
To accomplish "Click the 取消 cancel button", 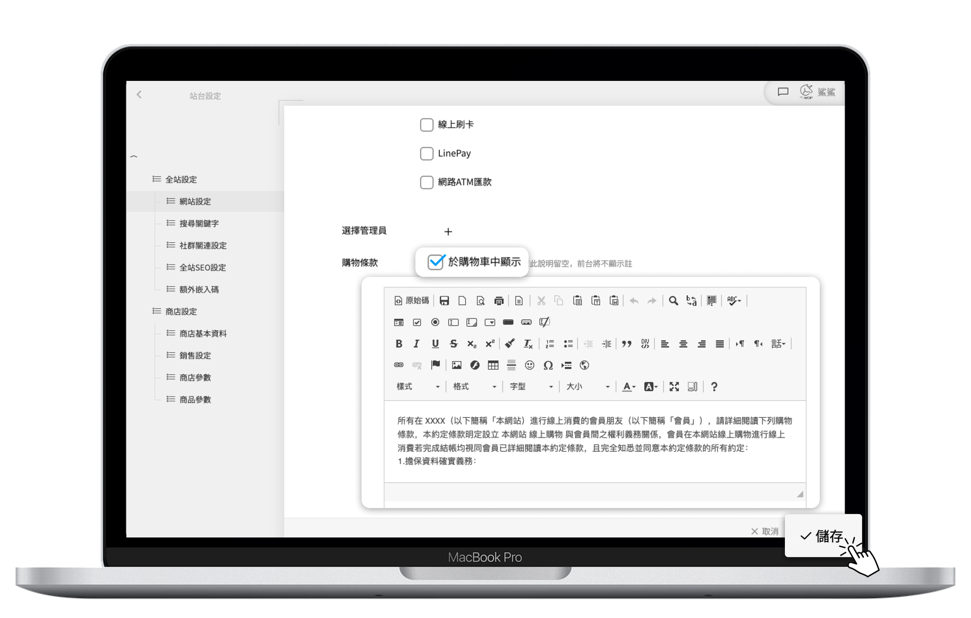I will tap(765, 531).
